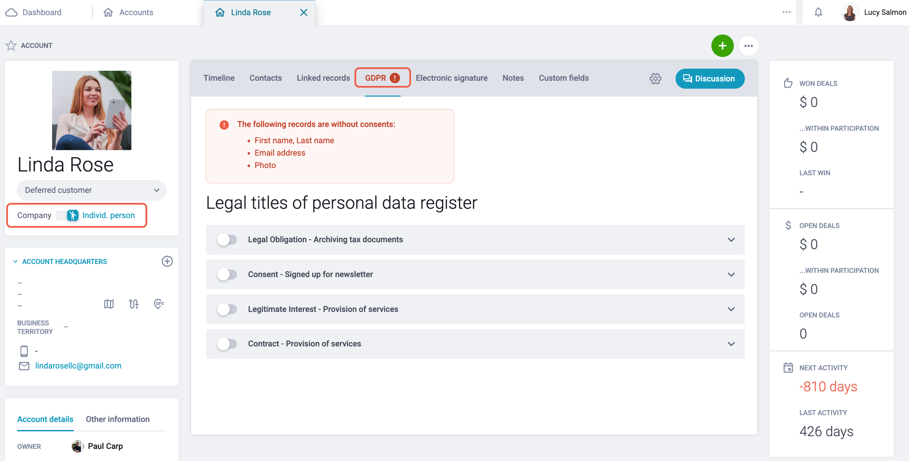Image resolution: width=909 pixels, height=461 pixels.
Task: Click Linda Rose's profile photo
Action: (91, 110)
